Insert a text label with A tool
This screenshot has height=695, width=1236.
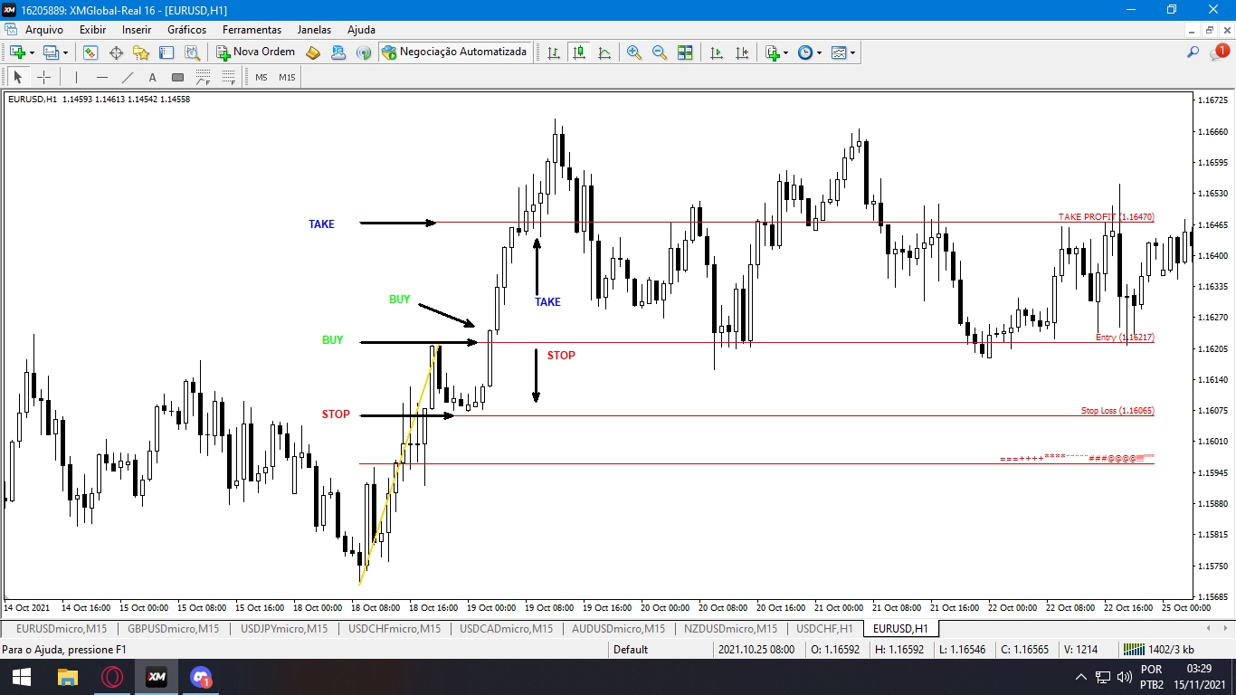pyautogui.click(x=153, y=77)
